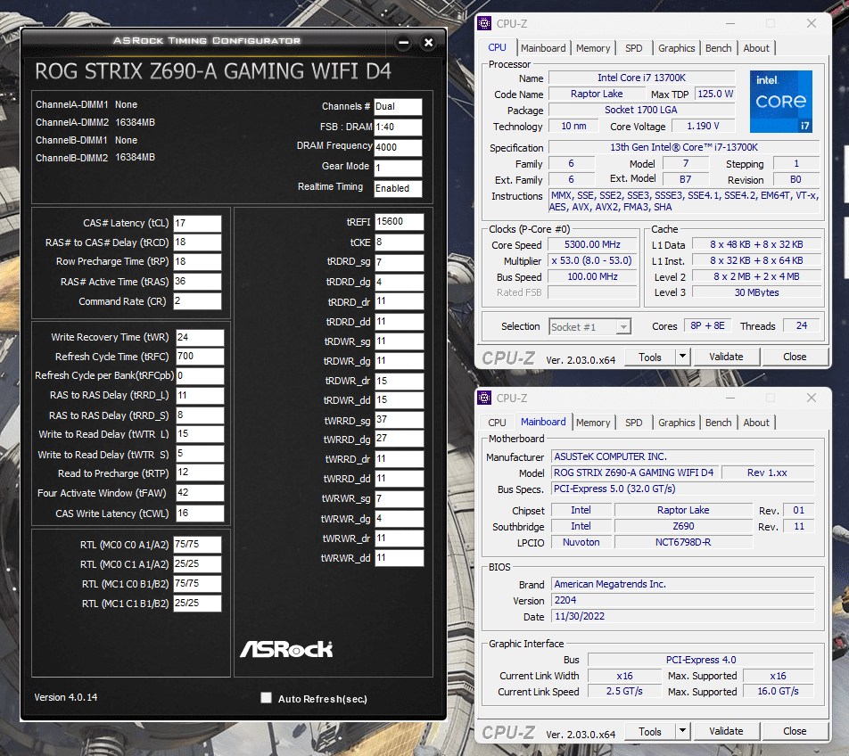Screen dimensions: 849x756
Task: Show About tab in top CPU-Z window
Action: click(x=756, y=47)
